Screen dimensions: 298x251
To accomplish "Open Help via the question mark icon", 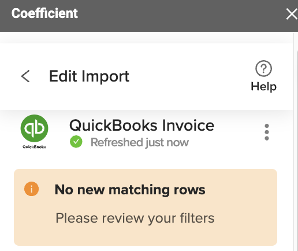I will tap(263, 68).
